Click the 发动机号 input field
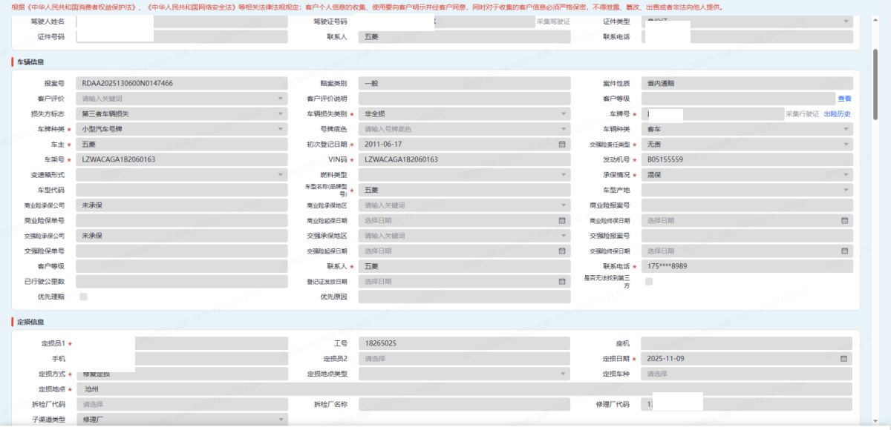 746,159
